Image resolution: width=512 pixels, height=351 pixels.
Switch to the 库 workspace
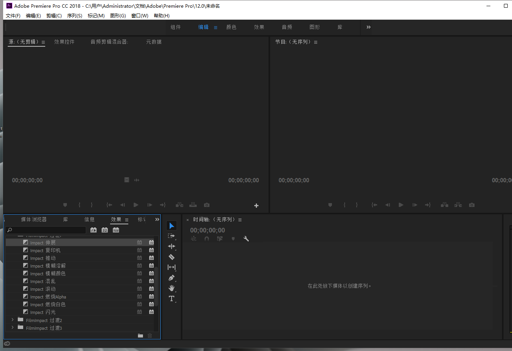(340, 27)
